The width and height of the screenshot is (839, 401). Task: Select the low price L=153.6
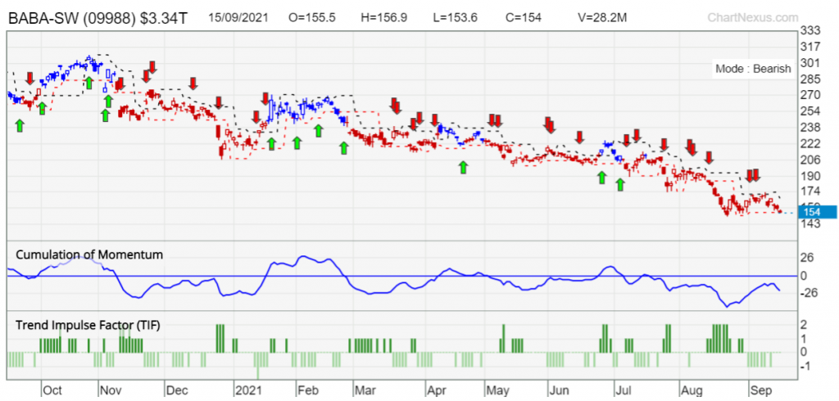coord(454,18)
